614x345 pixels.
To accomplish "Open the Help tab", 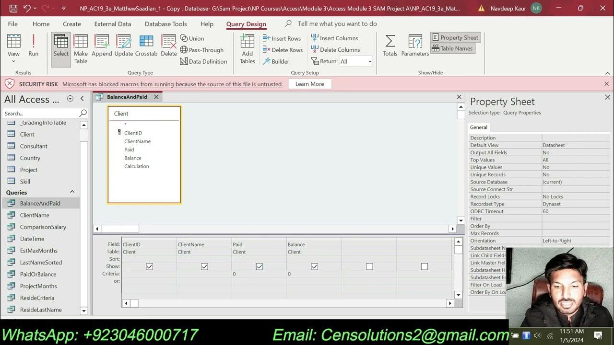I will [207, 24].
